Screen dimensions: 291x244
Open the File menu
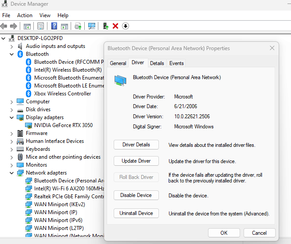point(6,15)
